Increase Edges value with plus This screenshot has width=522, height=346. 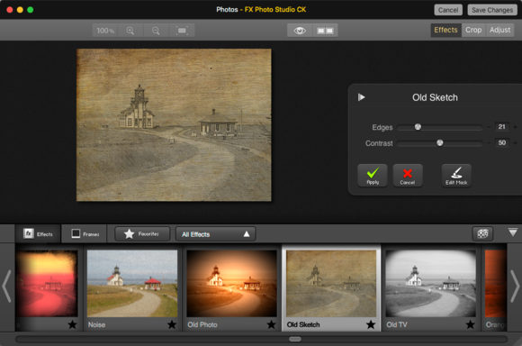(515, 127)
